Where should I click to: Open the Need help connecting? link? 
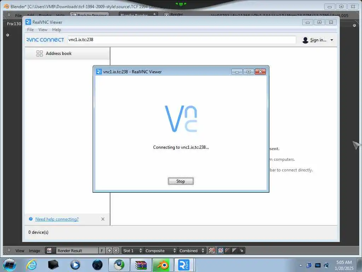pyautogui.click(x=57, y=219)
